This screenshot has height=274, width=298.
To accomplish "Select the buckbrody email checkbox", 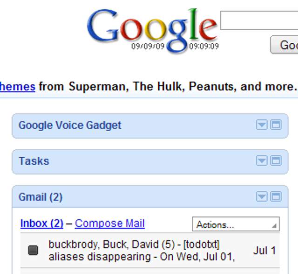I will coord(33,250).
